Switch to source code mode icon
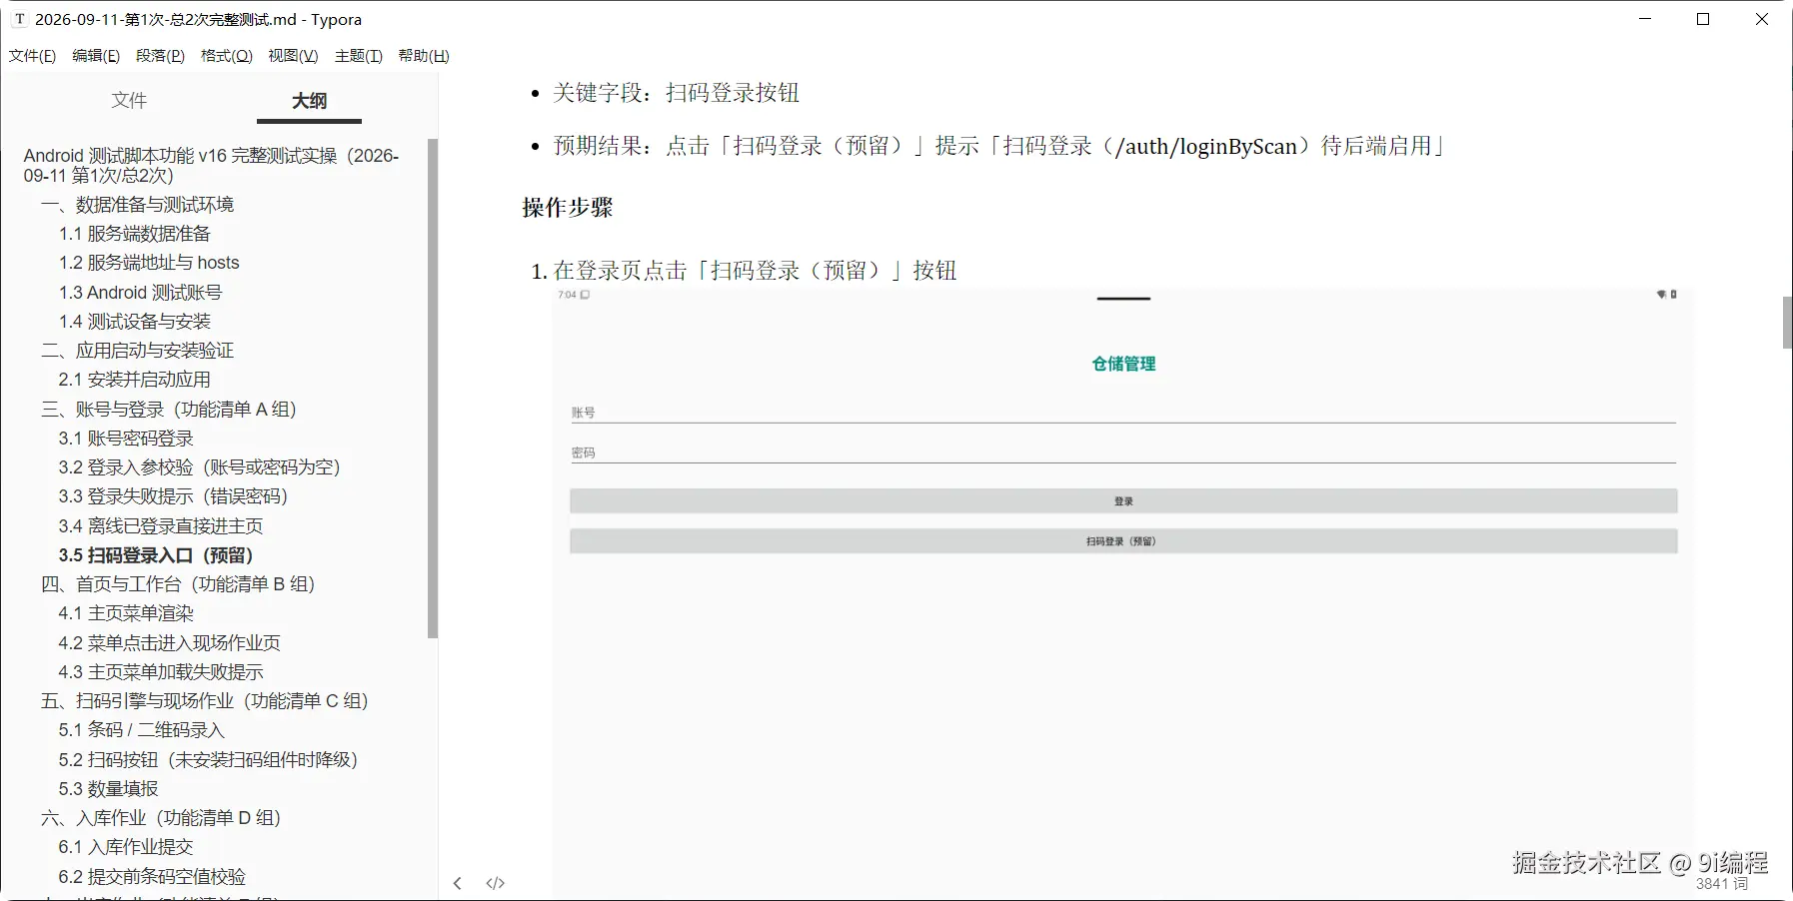This screenshot has height=901, width=1793. [x=496, y=883]
